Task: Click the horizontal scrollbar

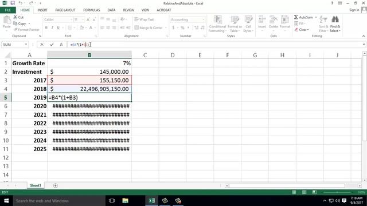Action: 287,185
